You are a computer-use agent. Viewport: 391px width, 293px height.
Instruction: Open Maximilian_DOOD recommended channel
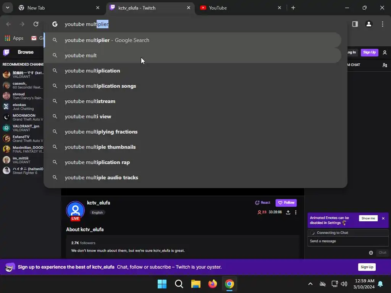pos(23,149)
